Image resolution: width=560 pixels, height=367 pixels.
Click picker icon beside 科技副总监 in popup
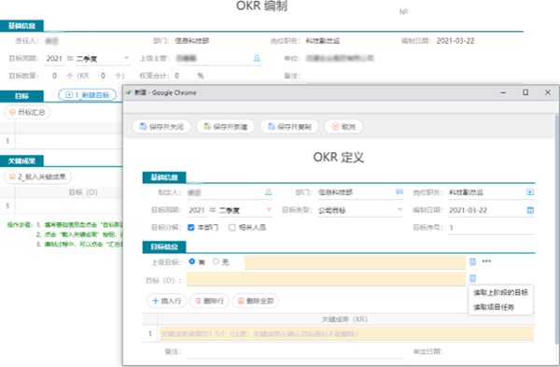[530, 192]
